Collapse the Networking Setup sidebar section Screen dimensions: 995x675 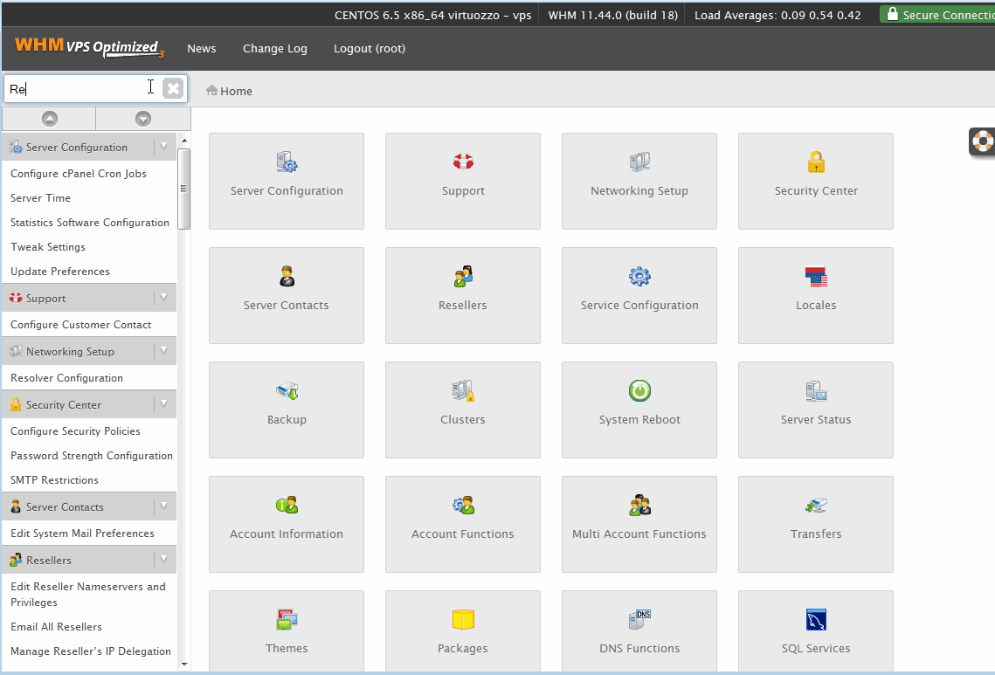163,351
